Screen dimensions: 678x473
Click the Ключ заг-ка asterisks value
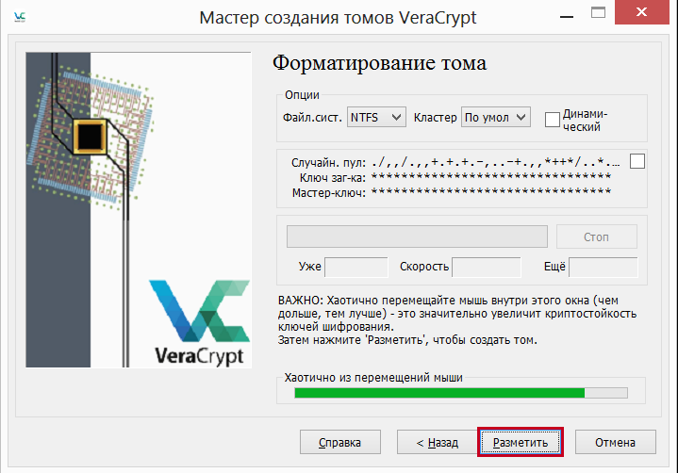pyautogui.click(x=491, y=177)
